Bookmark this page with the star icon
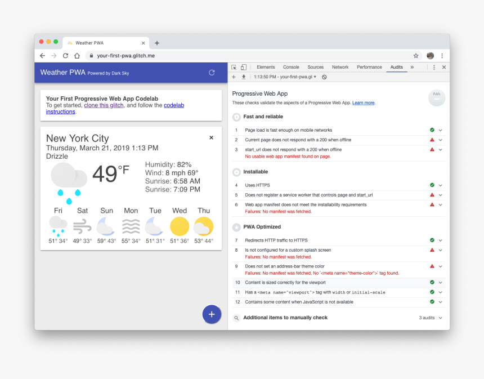The image size is (484, 379). click(x=416, y=56)
